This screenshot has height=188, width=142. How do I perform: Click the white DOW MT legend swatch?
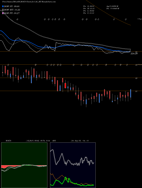pos(3,10)
